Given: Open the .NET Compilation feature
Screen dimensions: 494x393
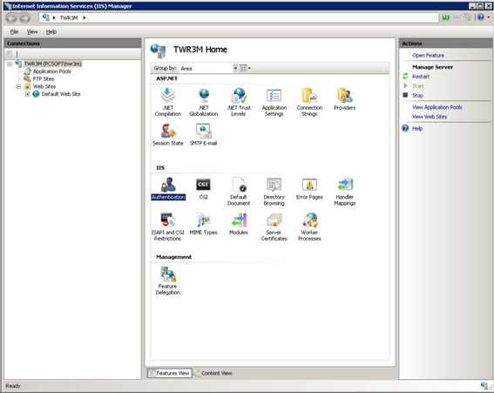Looking at the screenshot, I should 168,102.
